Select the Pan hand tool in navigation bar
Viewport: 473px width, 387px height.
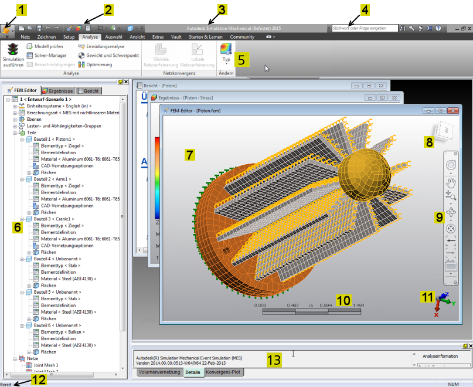[x=451, y=182]
